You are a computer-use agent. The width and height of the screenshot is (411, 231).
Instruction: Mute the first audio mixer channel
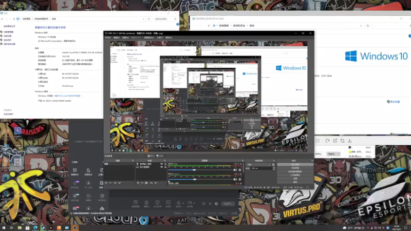[x=235, y=170]
